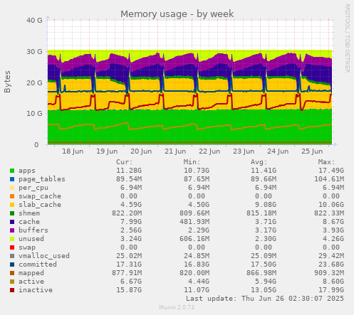Screen dimensions: 354x315
Task: Click the active legend label
Action: (31, 282)
